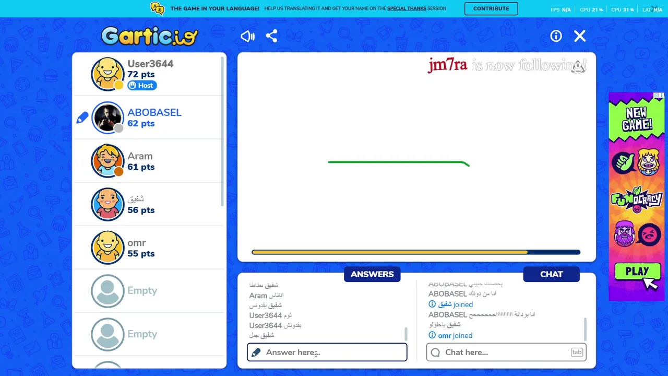The image size is (668, 376).
Task: Click the '62 pts' score of ABOBASEL
Action: [x=141, y=123]
